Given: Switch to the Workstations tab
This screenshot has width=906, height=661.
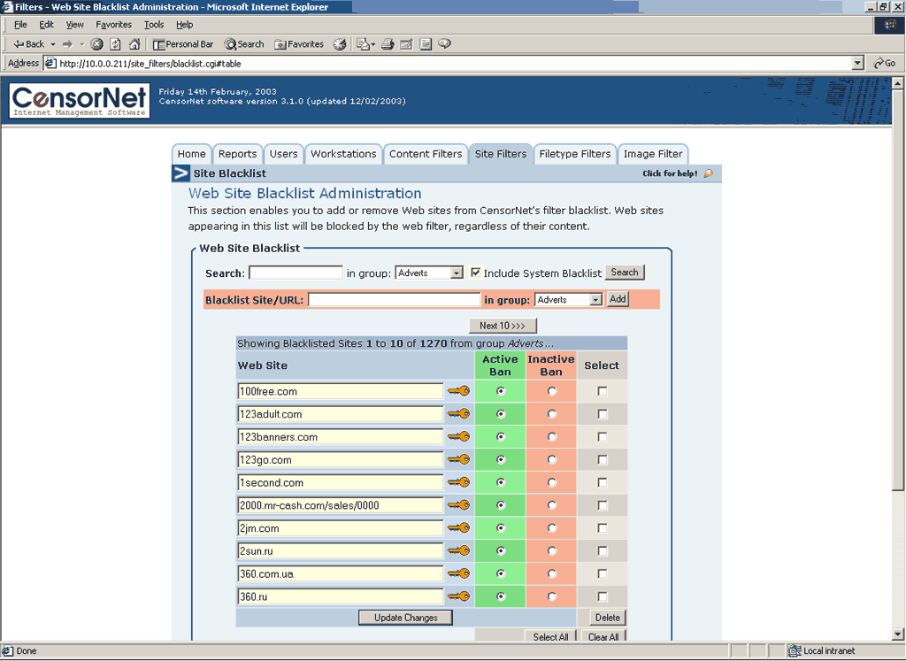Looking at the screenshot, I should tap(343, 154).
